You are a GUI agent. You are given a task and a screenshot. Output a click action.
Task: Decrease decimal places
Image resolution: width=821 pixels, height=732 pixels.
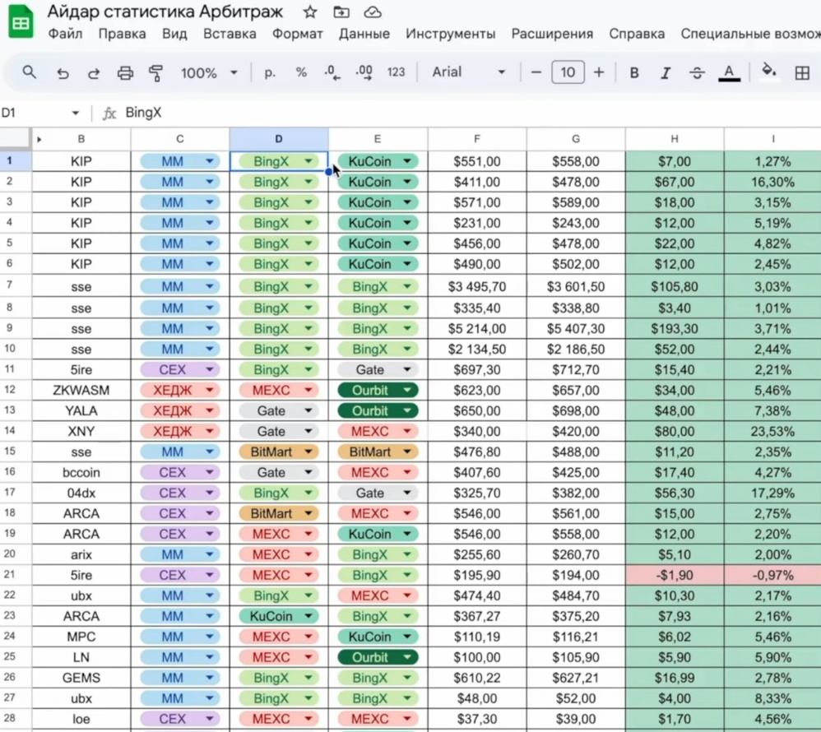point(332,72)
